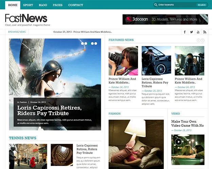The width and height of the screenshot is (212, 169).
Task: Open tennis news street scene thumbnail
Action: tap(28, 156)
